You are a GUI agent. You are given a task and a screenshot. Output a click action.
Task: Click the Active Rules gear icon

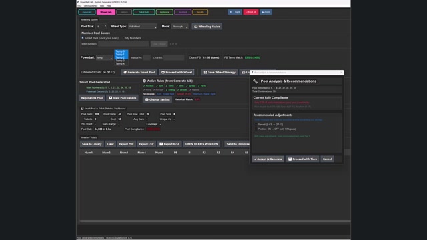[145, 81]
